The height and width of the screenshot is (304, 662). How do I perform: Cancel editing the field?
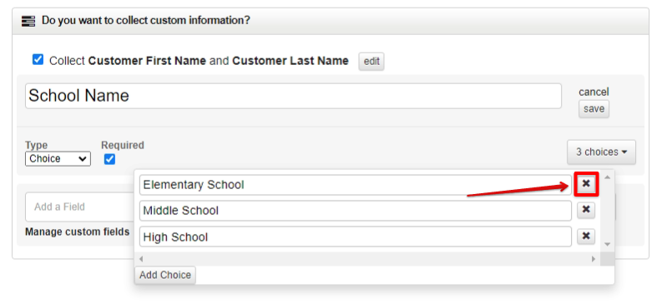[594, 92]
